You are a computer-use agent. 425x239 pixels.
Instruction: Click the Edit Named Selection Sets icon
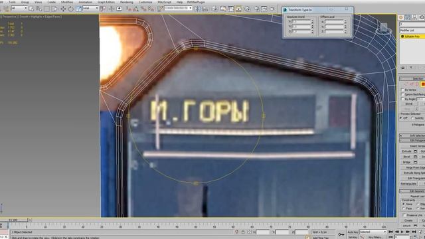(x=161, y=9)
